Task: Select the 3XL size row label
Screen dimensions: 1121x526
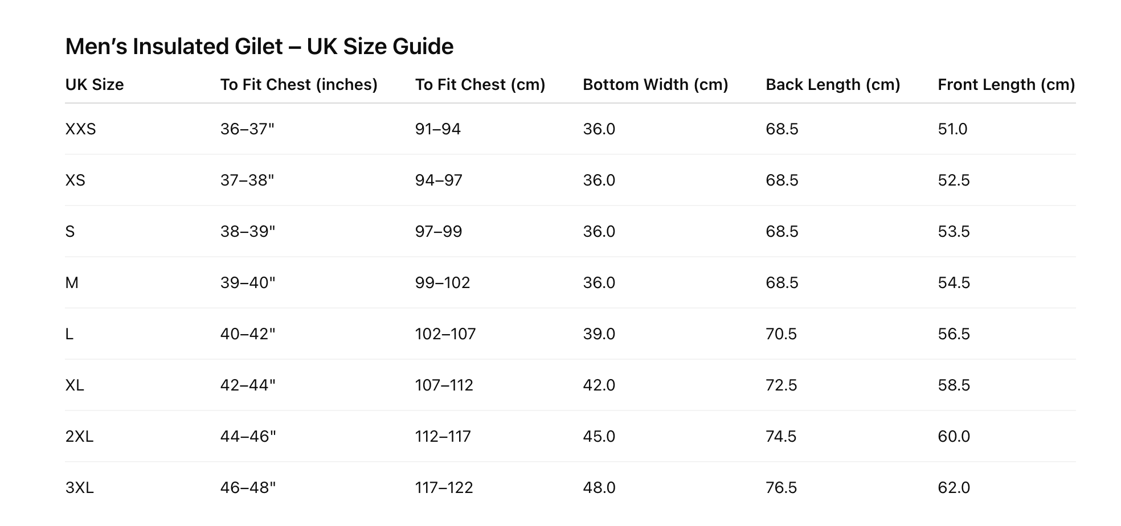Action: [x=79, y=488]
